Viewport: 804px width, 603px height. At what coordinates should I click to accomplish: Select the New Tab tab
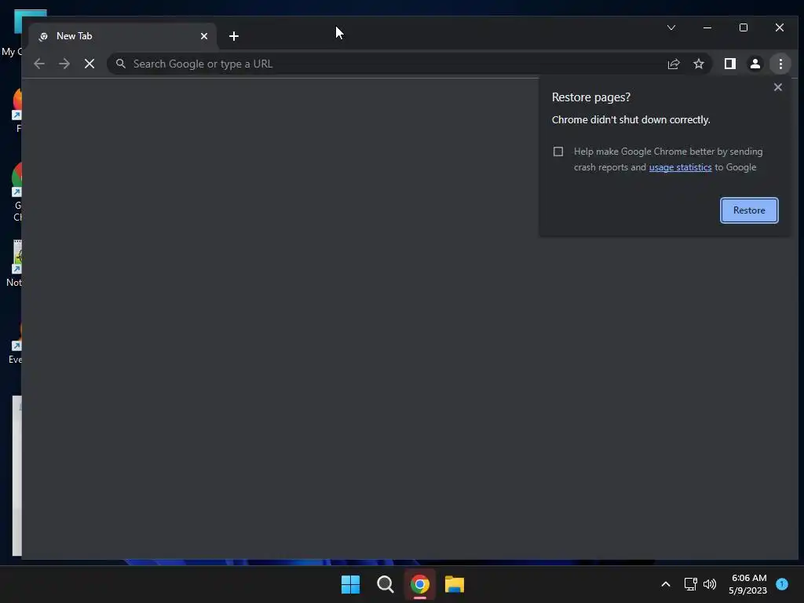tap(123, 36)
